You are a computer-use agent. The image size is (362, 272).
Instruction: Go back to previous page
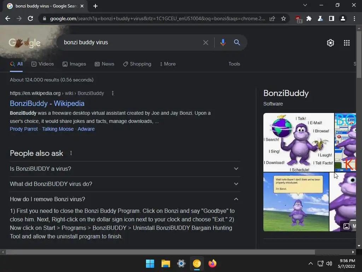pyautogui.click(x=8, y=18)
